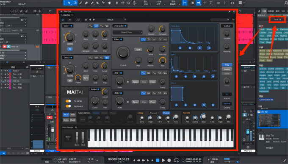288x164 pixels.
Task: Select Mod B tab
Action: [x=72, y=120]
